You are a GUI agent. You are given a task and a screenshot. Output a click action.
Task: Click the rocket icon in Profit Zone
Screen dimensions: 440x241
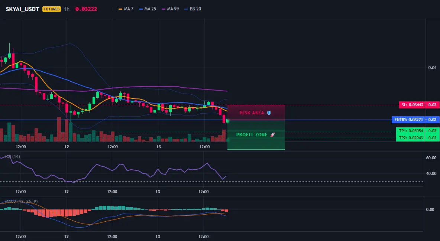pyautogui.click(x=272, y=135)
